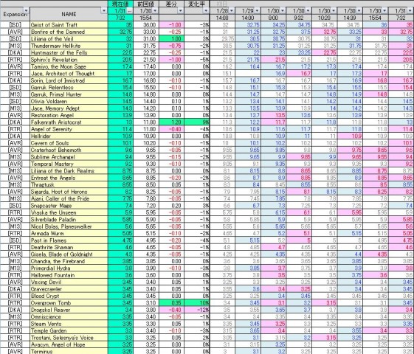Image resolution: width=414 pixels, height=354 pixels.
Task: Select the Angel of Serenity cell
Action: coord(69,129)
